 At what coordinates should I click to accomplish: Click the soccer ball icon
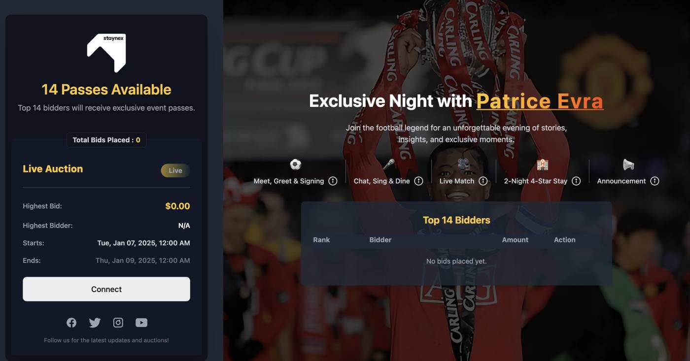[x=295, y=164]
